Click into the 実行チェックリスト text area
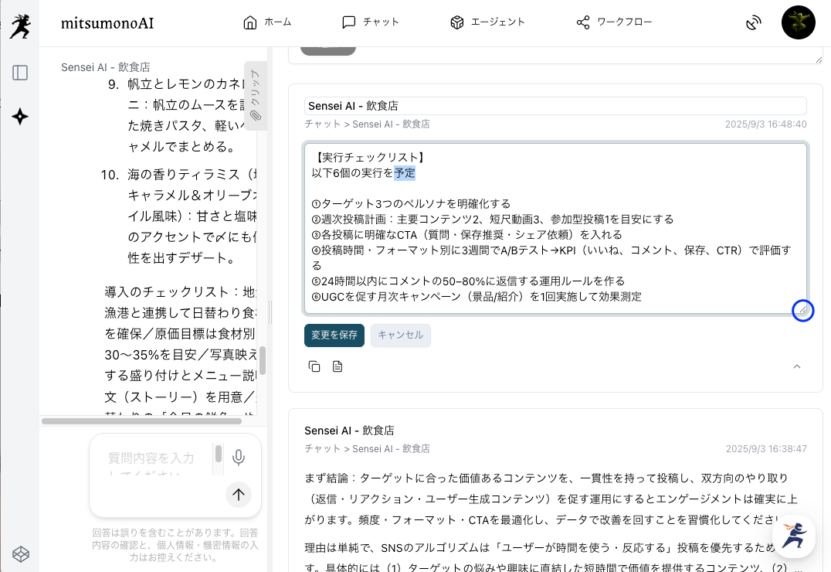The image size is (831, 572). click(555, 229)
